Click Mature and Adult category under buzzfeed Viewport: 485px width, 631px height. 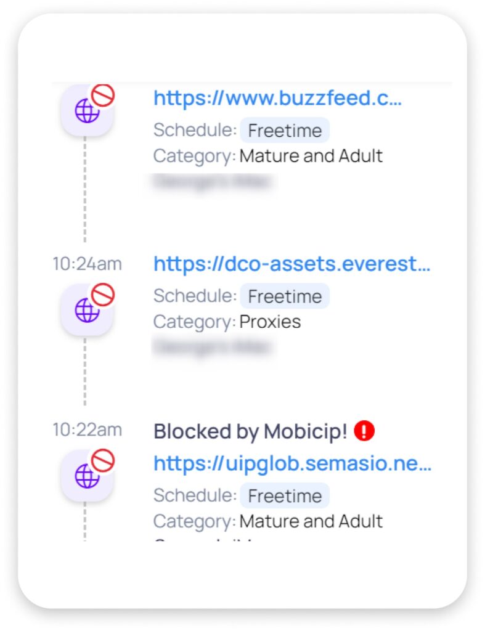point(311,156)
